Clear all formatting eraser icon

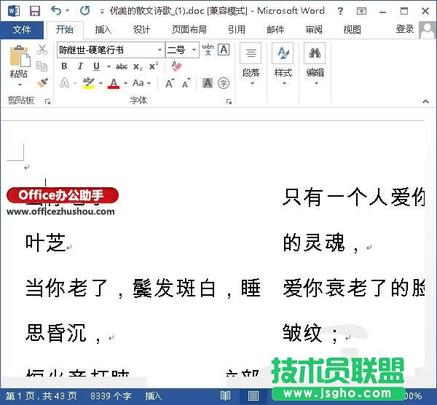click(x=176, y=66)
